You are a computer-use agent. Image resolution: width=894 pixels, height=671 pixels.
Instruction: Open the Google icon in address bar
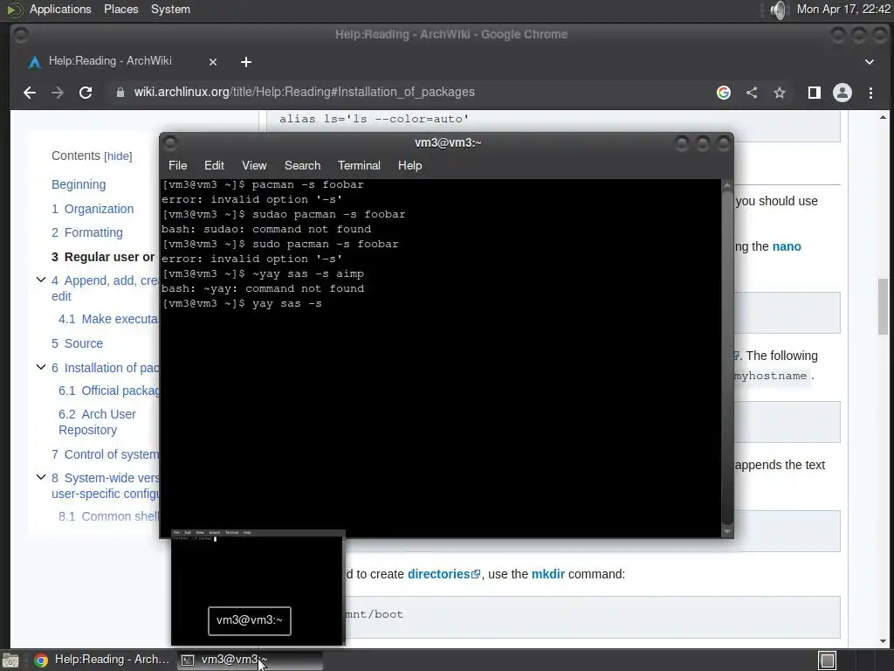[724, 93]
